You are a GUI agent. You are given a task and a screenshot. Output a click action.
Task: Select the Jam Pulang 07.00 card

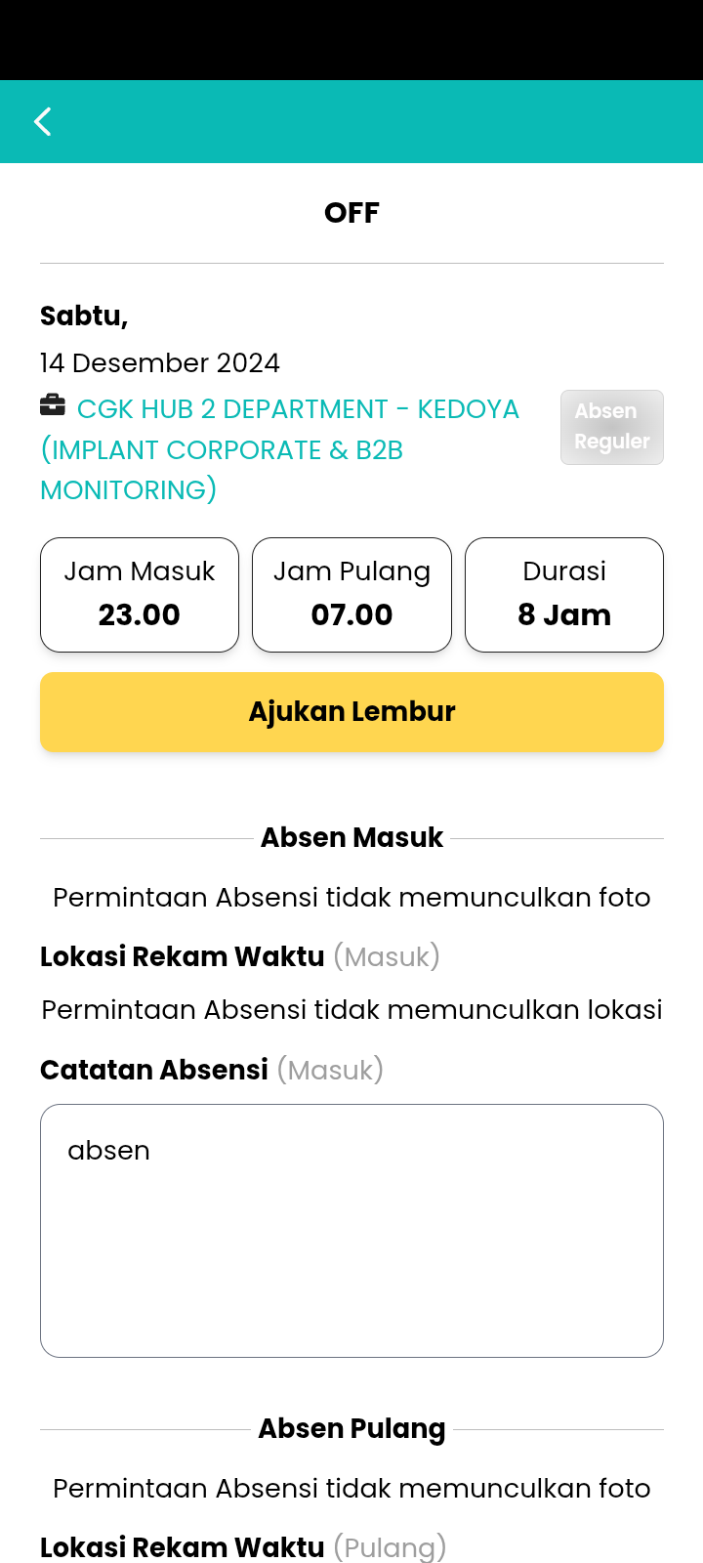point(351,595)
